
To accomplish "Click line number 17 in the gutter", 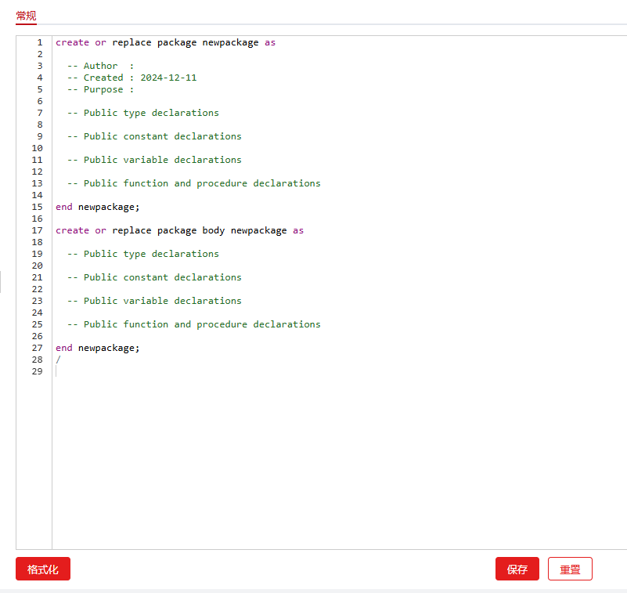I will pyautogui.click(x=38, y=230).
